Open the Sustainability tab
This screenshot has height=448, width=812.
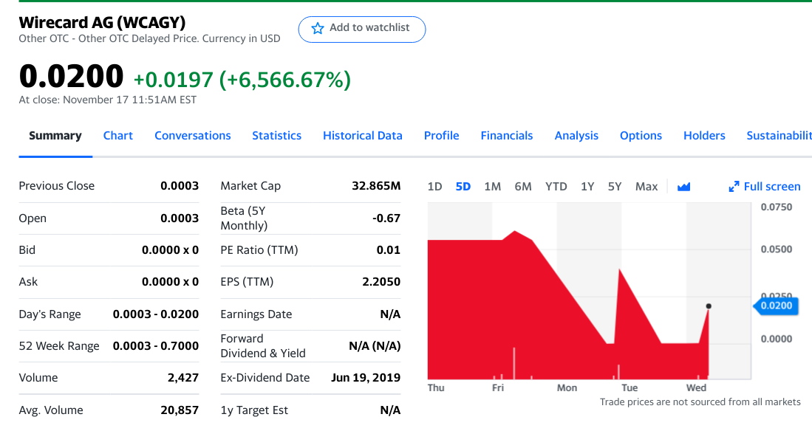779,136
